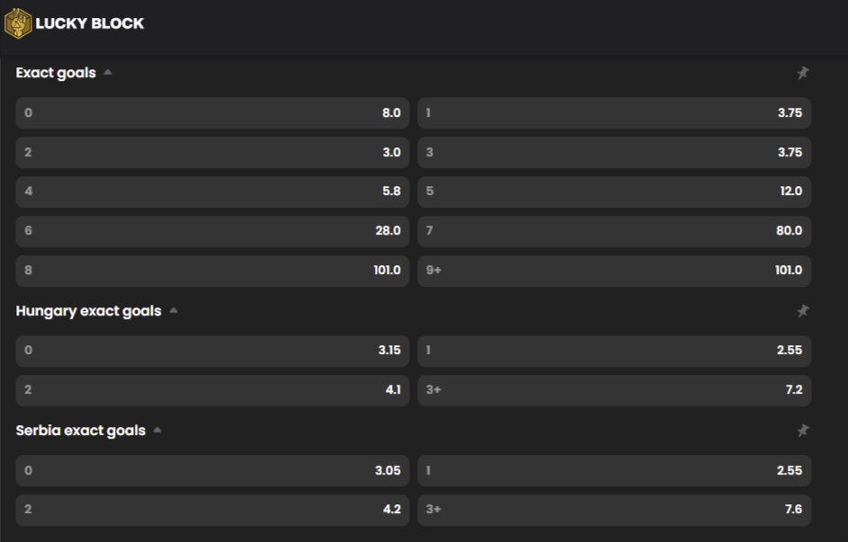The height and width of the screenshot is (542, 848).
Task: Pin the Serbia exact goals market
Action: [x=802, y=431]
